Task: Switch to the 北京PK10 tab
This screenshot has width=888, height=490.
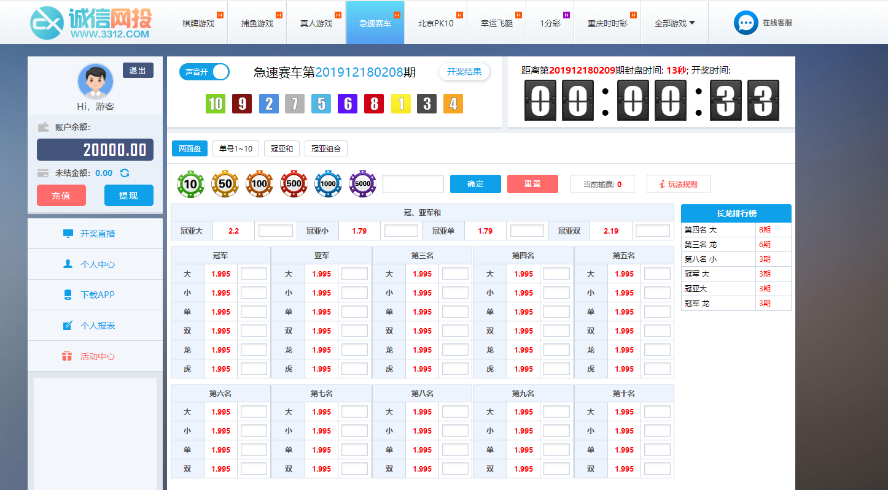Action: point(435,22)
